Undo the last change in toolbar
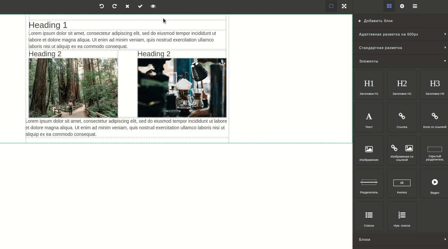The height and width of the screenshot is (249, 448). click(x=102, y=6)
